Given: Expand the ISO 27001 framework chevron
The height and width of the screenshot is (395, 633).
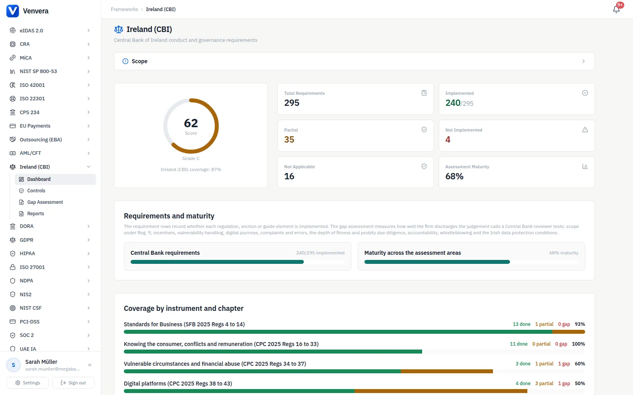Looking at the screenshot, I should 89,267.
